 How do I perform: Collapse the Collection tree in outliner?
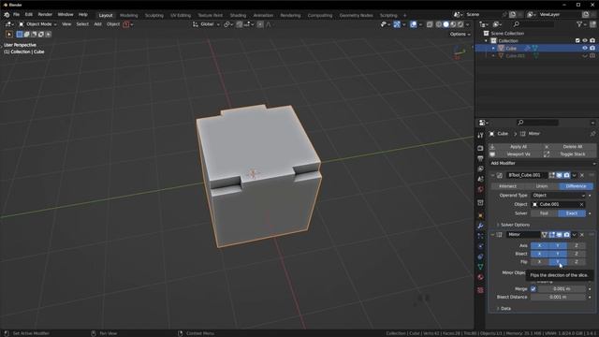tap(487, 40)
